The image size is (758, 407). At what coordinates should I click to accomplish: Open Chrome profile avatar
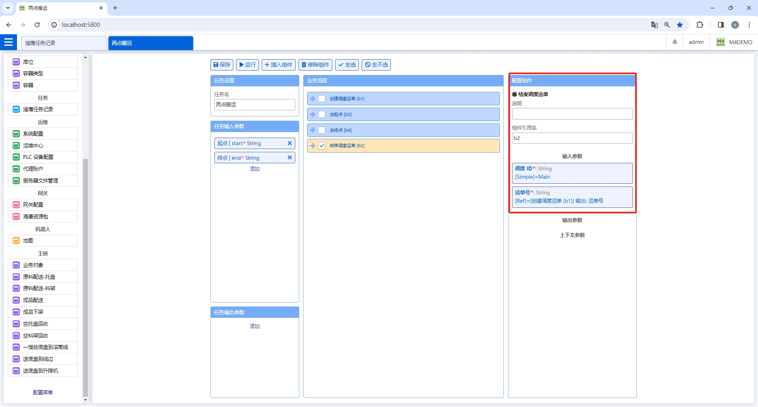735,25
